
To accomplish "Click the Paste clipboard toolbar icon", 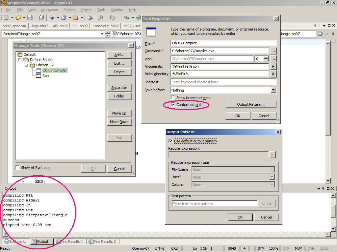I will (75, 18).
